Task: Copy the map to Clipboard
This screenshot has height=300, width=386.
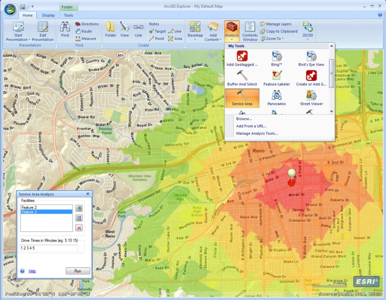Action: (279, 31)
